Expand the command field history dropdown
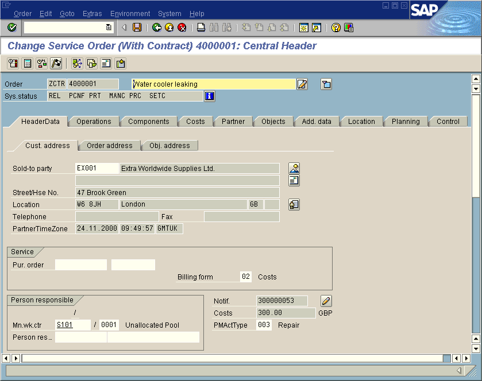Viewport: 482px width, 381px height. point(109,28)
